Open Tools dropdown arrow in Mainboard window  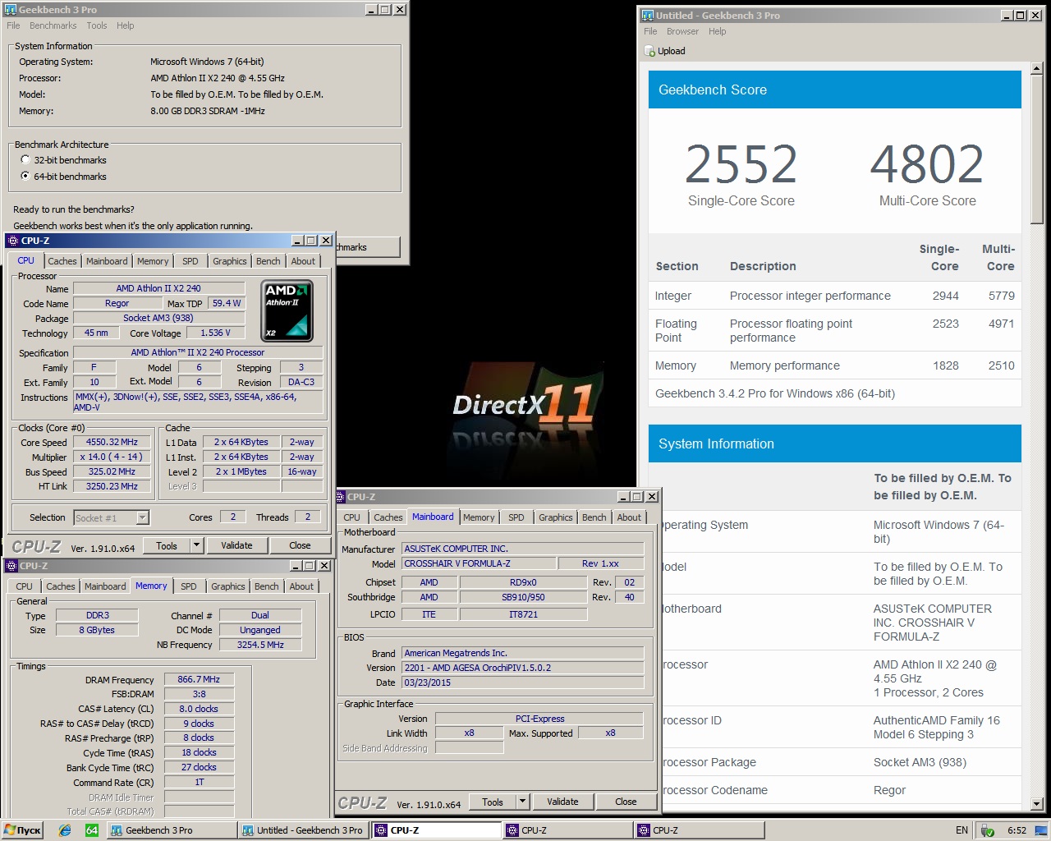[522, 802]
